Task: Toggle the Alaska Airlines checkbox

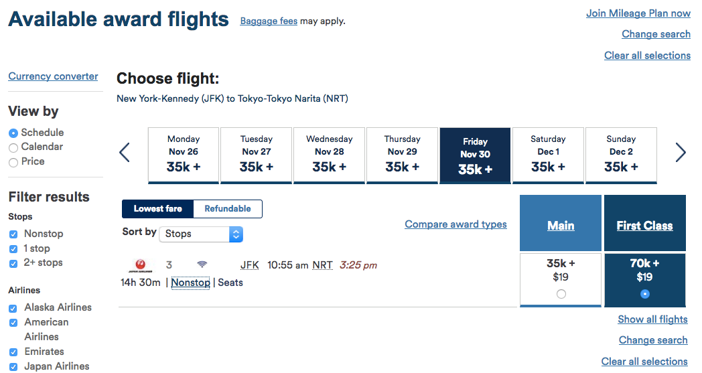Action: pyautogui.click(x=13, y=308)
